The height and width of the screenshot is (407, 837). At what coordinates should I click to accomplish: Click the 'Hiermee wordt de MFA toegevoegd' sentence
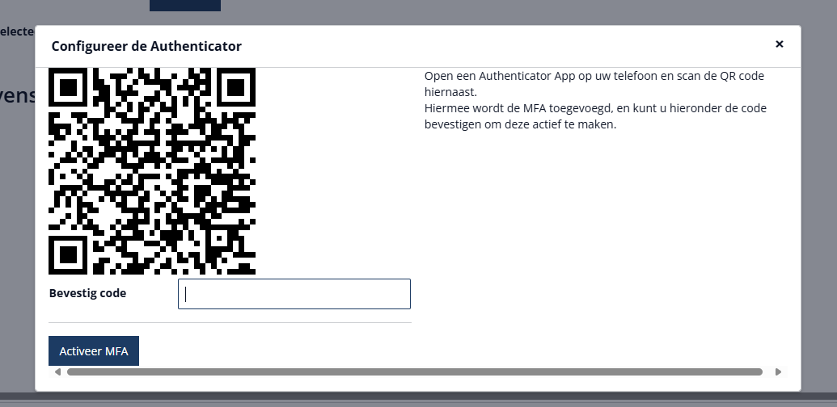pos(595,116)
